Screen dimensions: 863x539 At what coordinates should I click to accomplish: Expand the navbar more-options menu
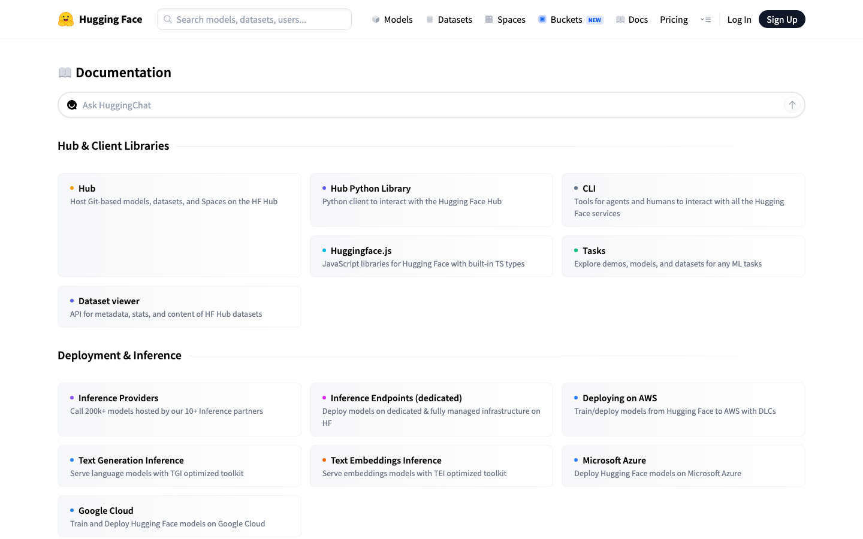(x=705, y=20)
